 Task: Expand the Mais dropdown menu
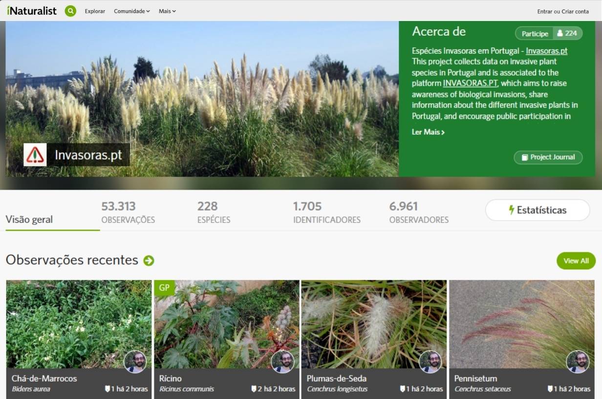coord(167,11)
